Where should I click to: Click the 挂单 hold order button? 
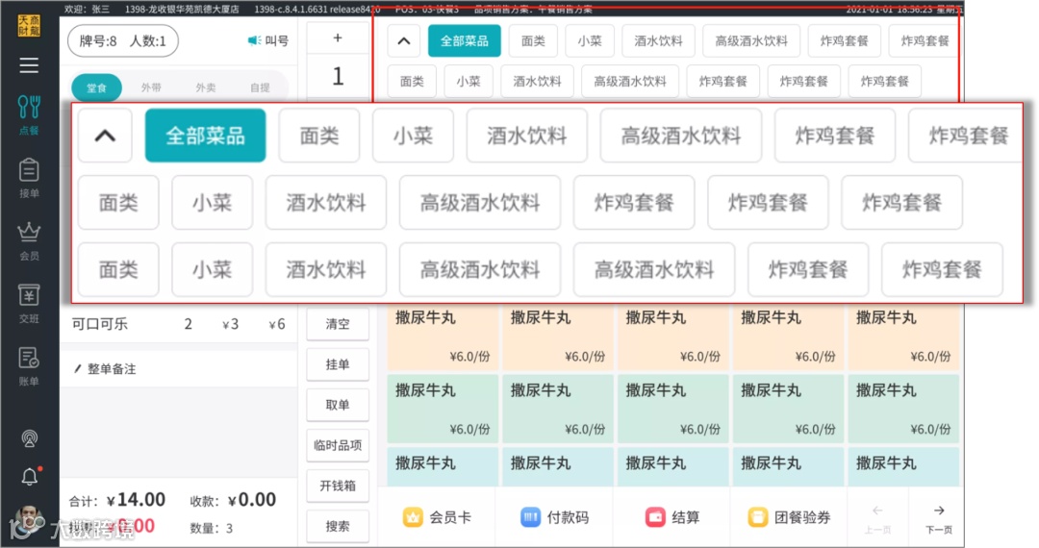click(338, 364)
